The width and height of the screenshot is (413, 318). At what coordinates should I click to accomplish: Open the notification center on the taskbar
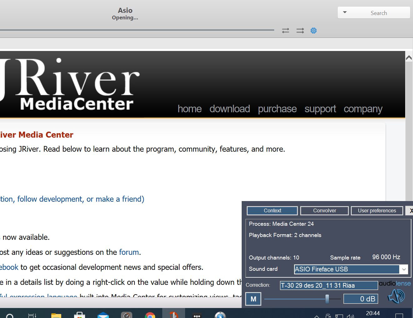(x=399, y=316)
